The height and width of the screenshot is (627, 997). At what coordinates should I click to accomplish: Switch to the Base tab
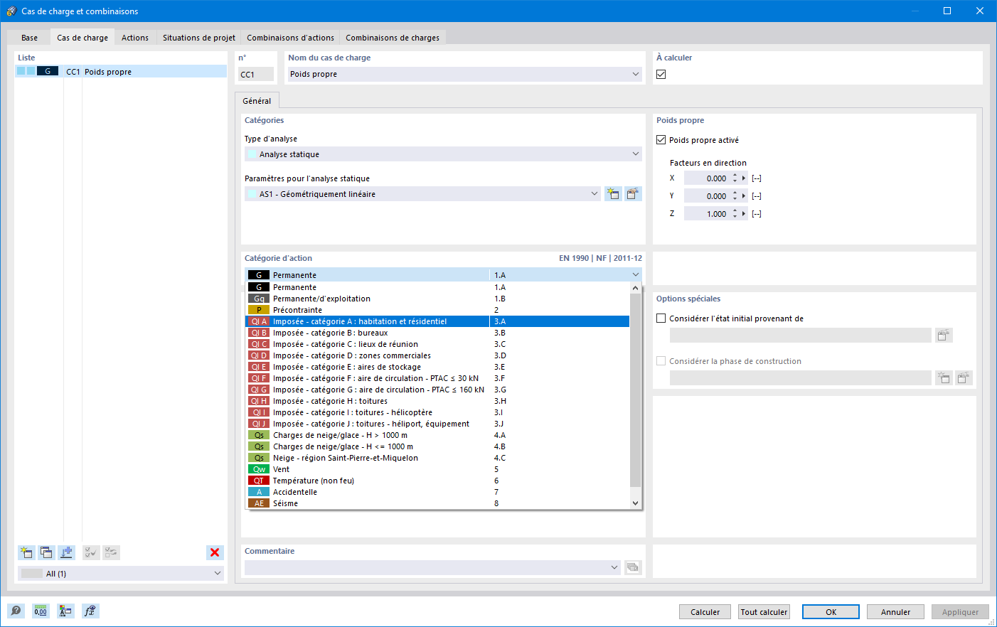pos(29,38)
